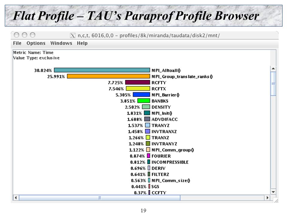Select the SGS function label

[x=155, y=187]
